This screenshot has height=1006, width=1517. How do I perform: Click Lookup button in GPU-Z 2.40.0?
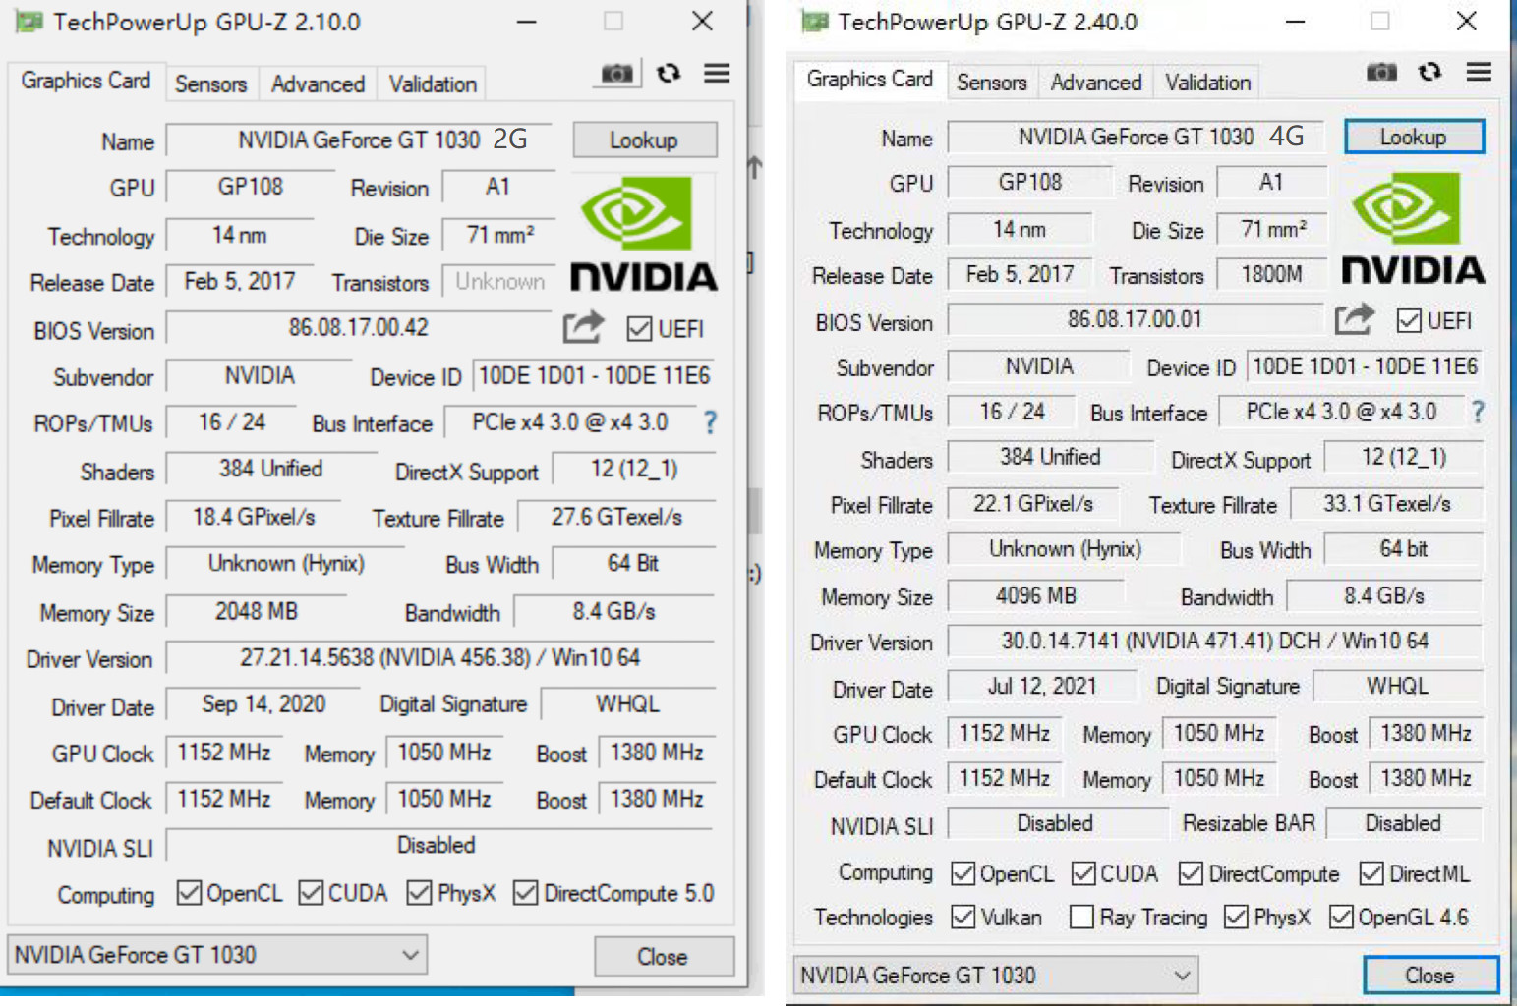coord(1414,137)
